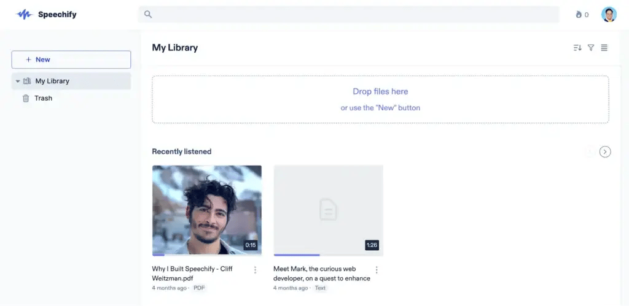Collapse the My Library tree arrow
Screen dimensions: 629x306
pos(18,81)
